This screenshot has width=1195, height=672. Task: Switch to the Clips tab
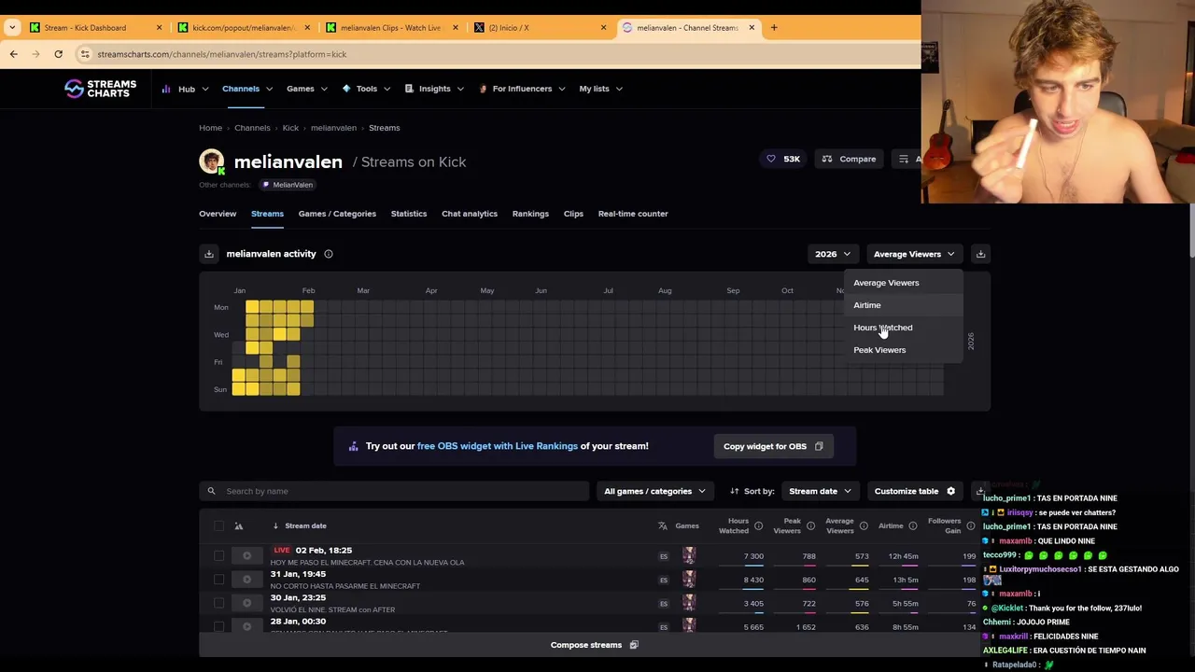(573, 214)
